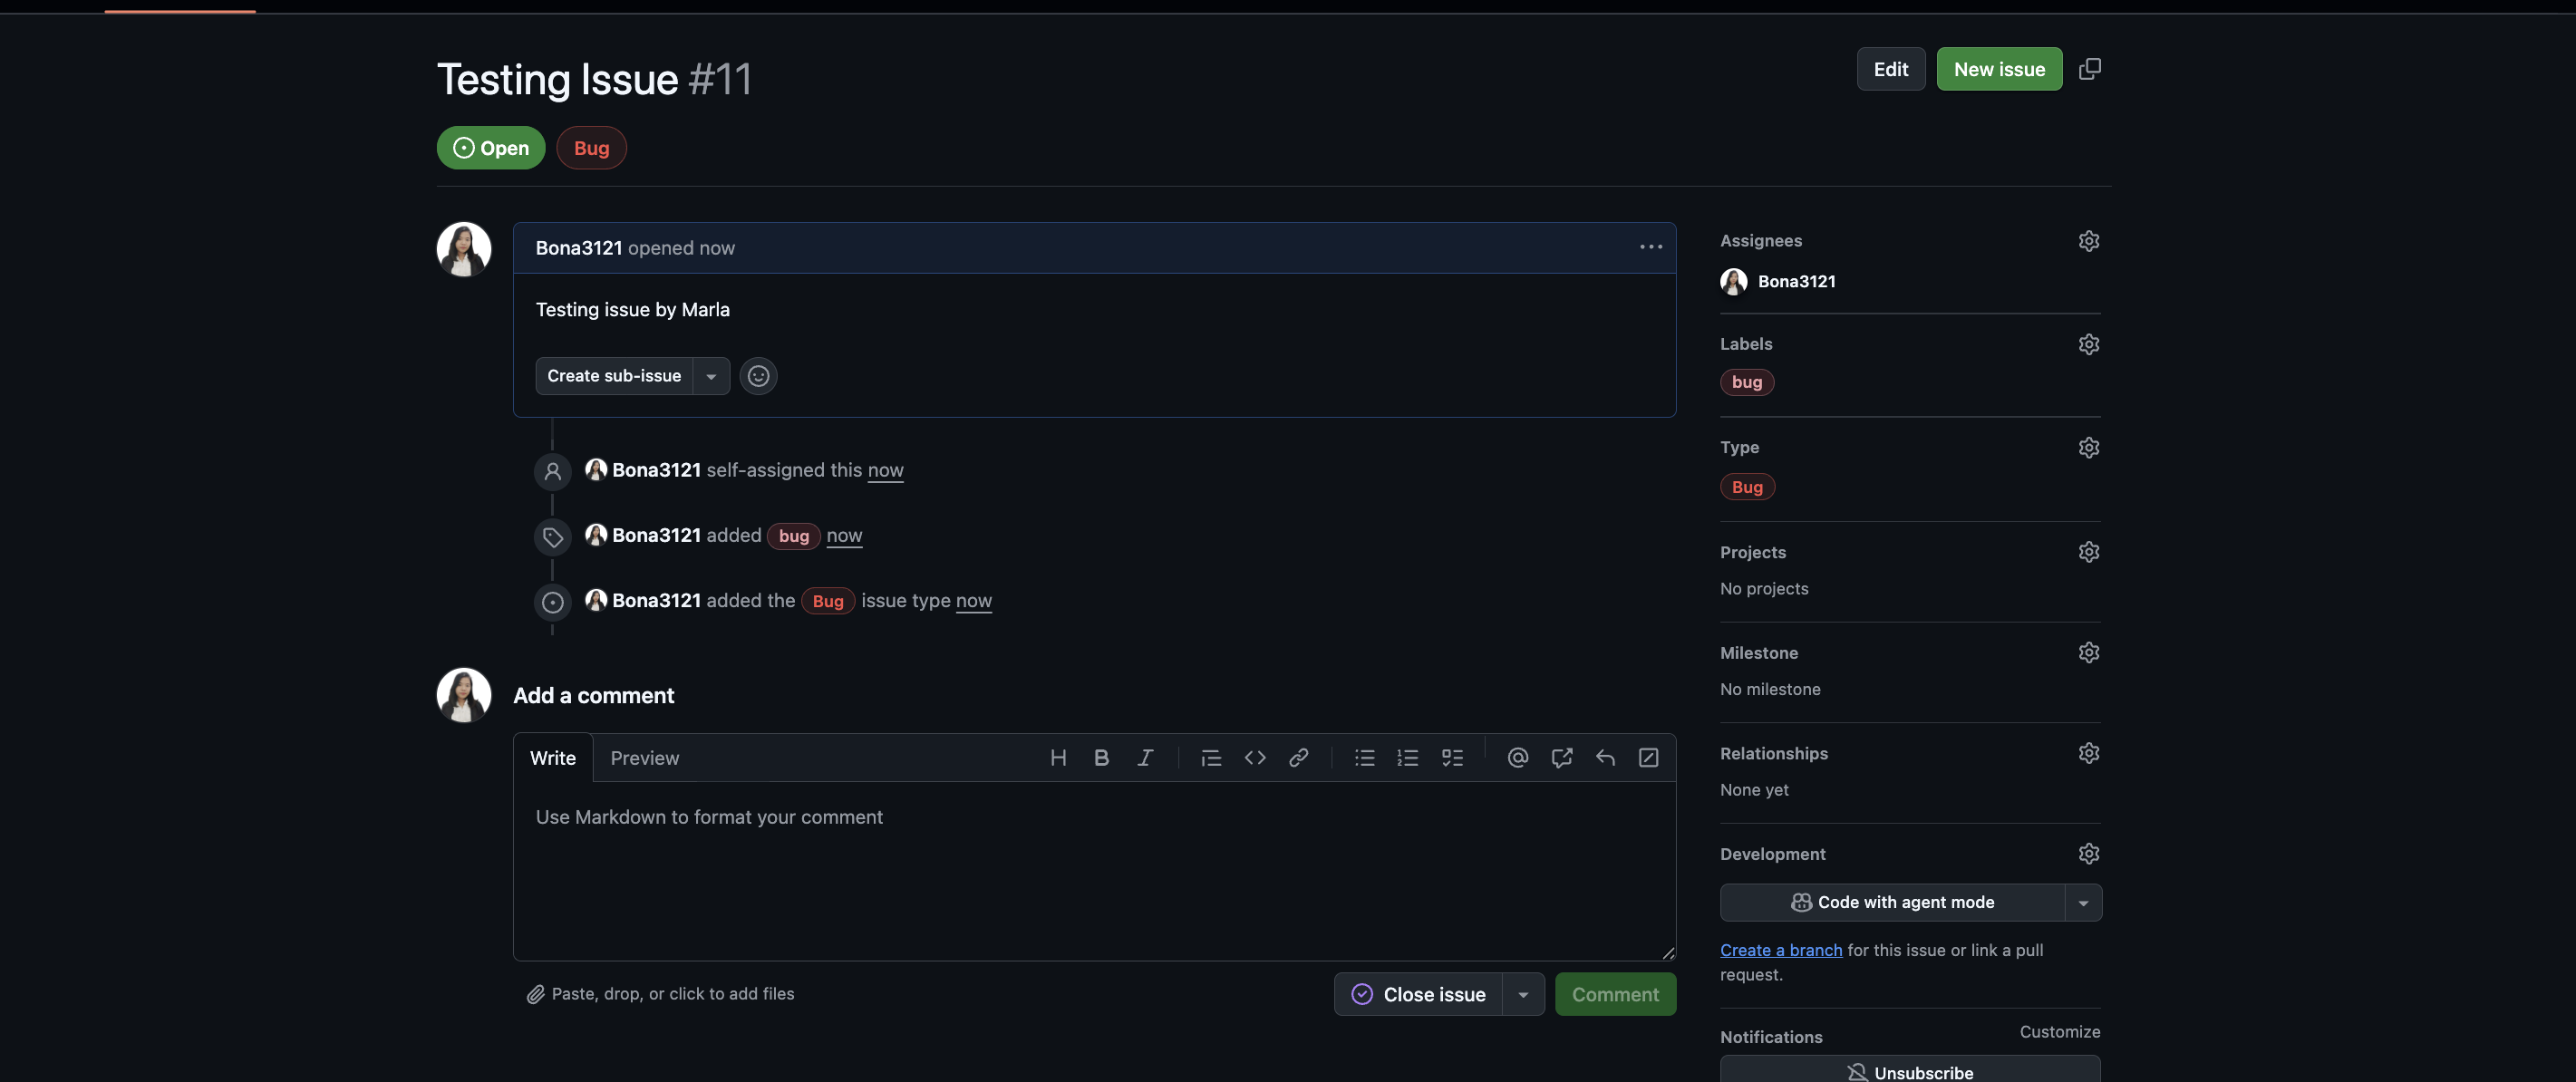
Task: Toggle Bold text formatting icon
Action: (1101, 758)
